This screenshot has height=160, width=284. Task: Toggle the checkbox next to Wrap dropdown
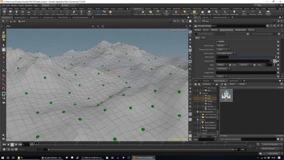(x=230, y=65)
